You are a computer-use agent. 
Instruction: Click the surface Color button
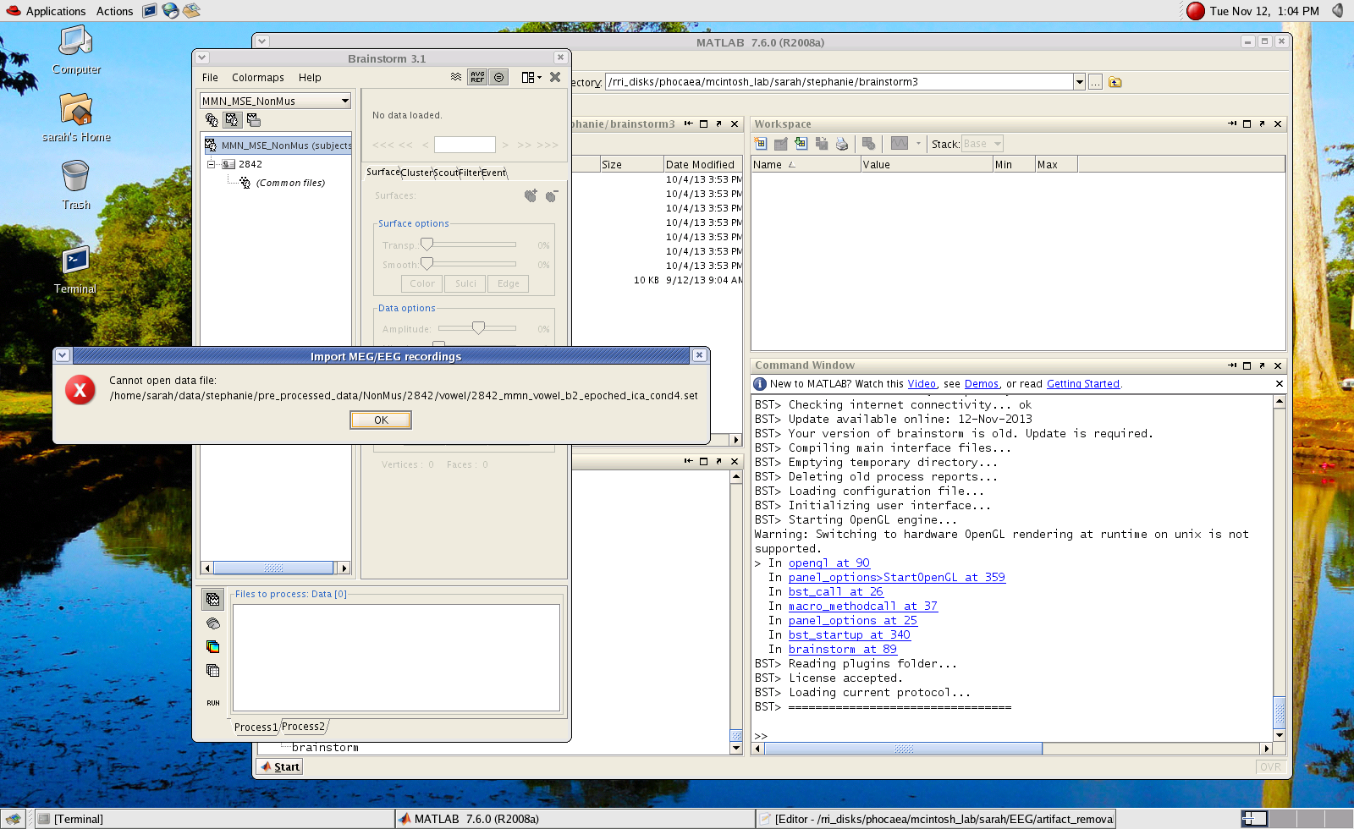422,283
